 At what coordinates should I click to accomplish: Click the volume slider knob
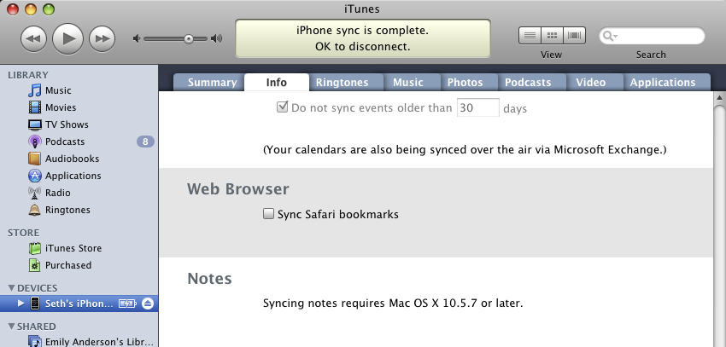coord(189,39)
